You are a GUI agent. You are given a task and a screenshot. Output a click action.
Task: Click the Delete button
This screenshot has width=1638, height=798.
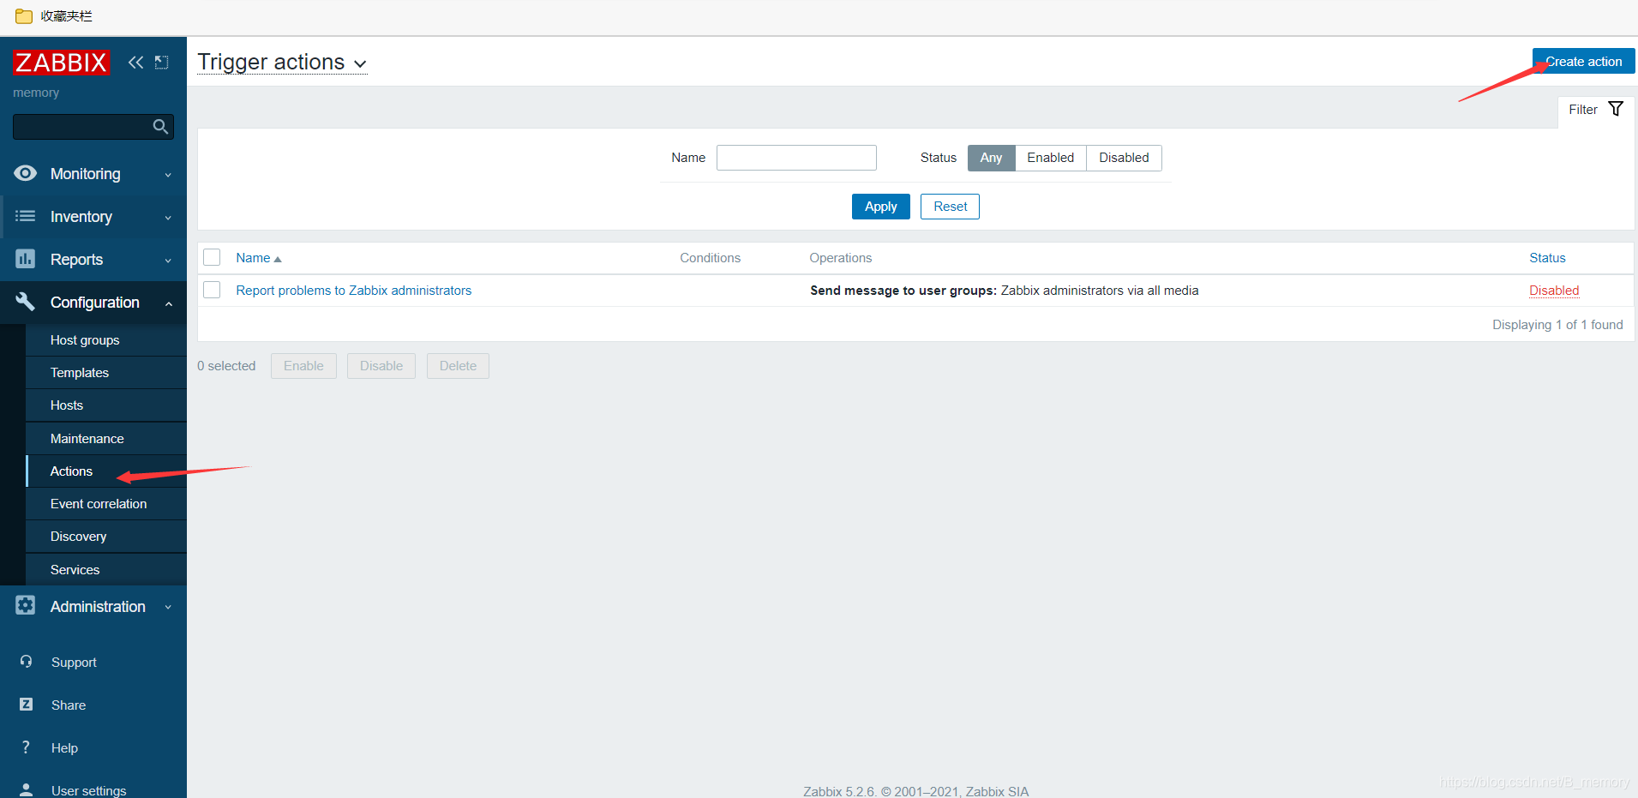pos(458,366)
